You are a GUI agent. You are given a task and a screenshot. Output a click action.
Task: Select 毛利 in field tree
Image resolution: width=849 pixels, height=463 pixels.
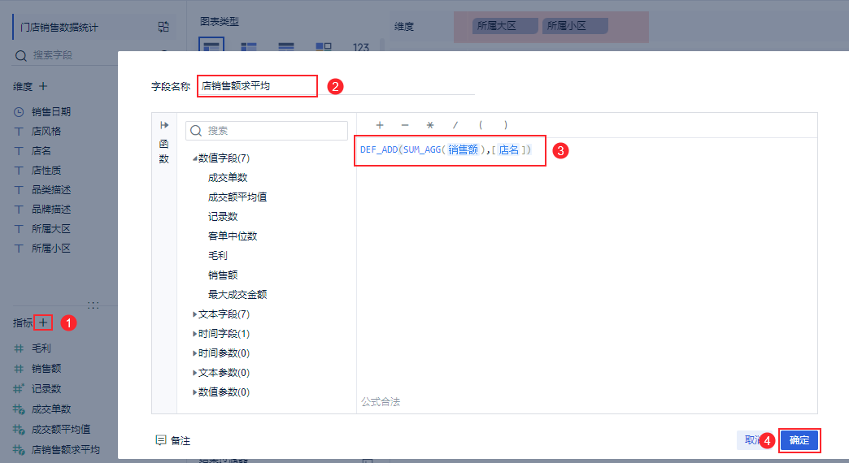click(x=218, y=255)
